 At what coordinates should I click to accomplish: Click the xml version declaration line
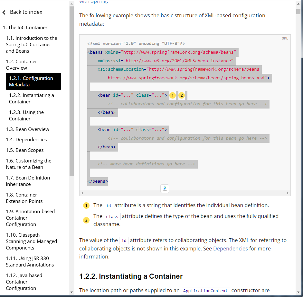(136, 44)
